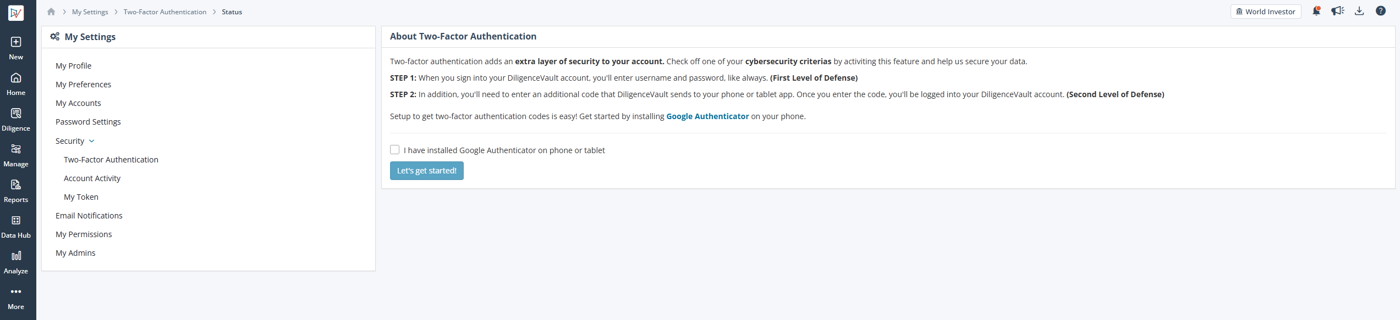Select Two-Factor Authentication menu item
This screenshot has width=1400, height=320.
coord(111,160)
